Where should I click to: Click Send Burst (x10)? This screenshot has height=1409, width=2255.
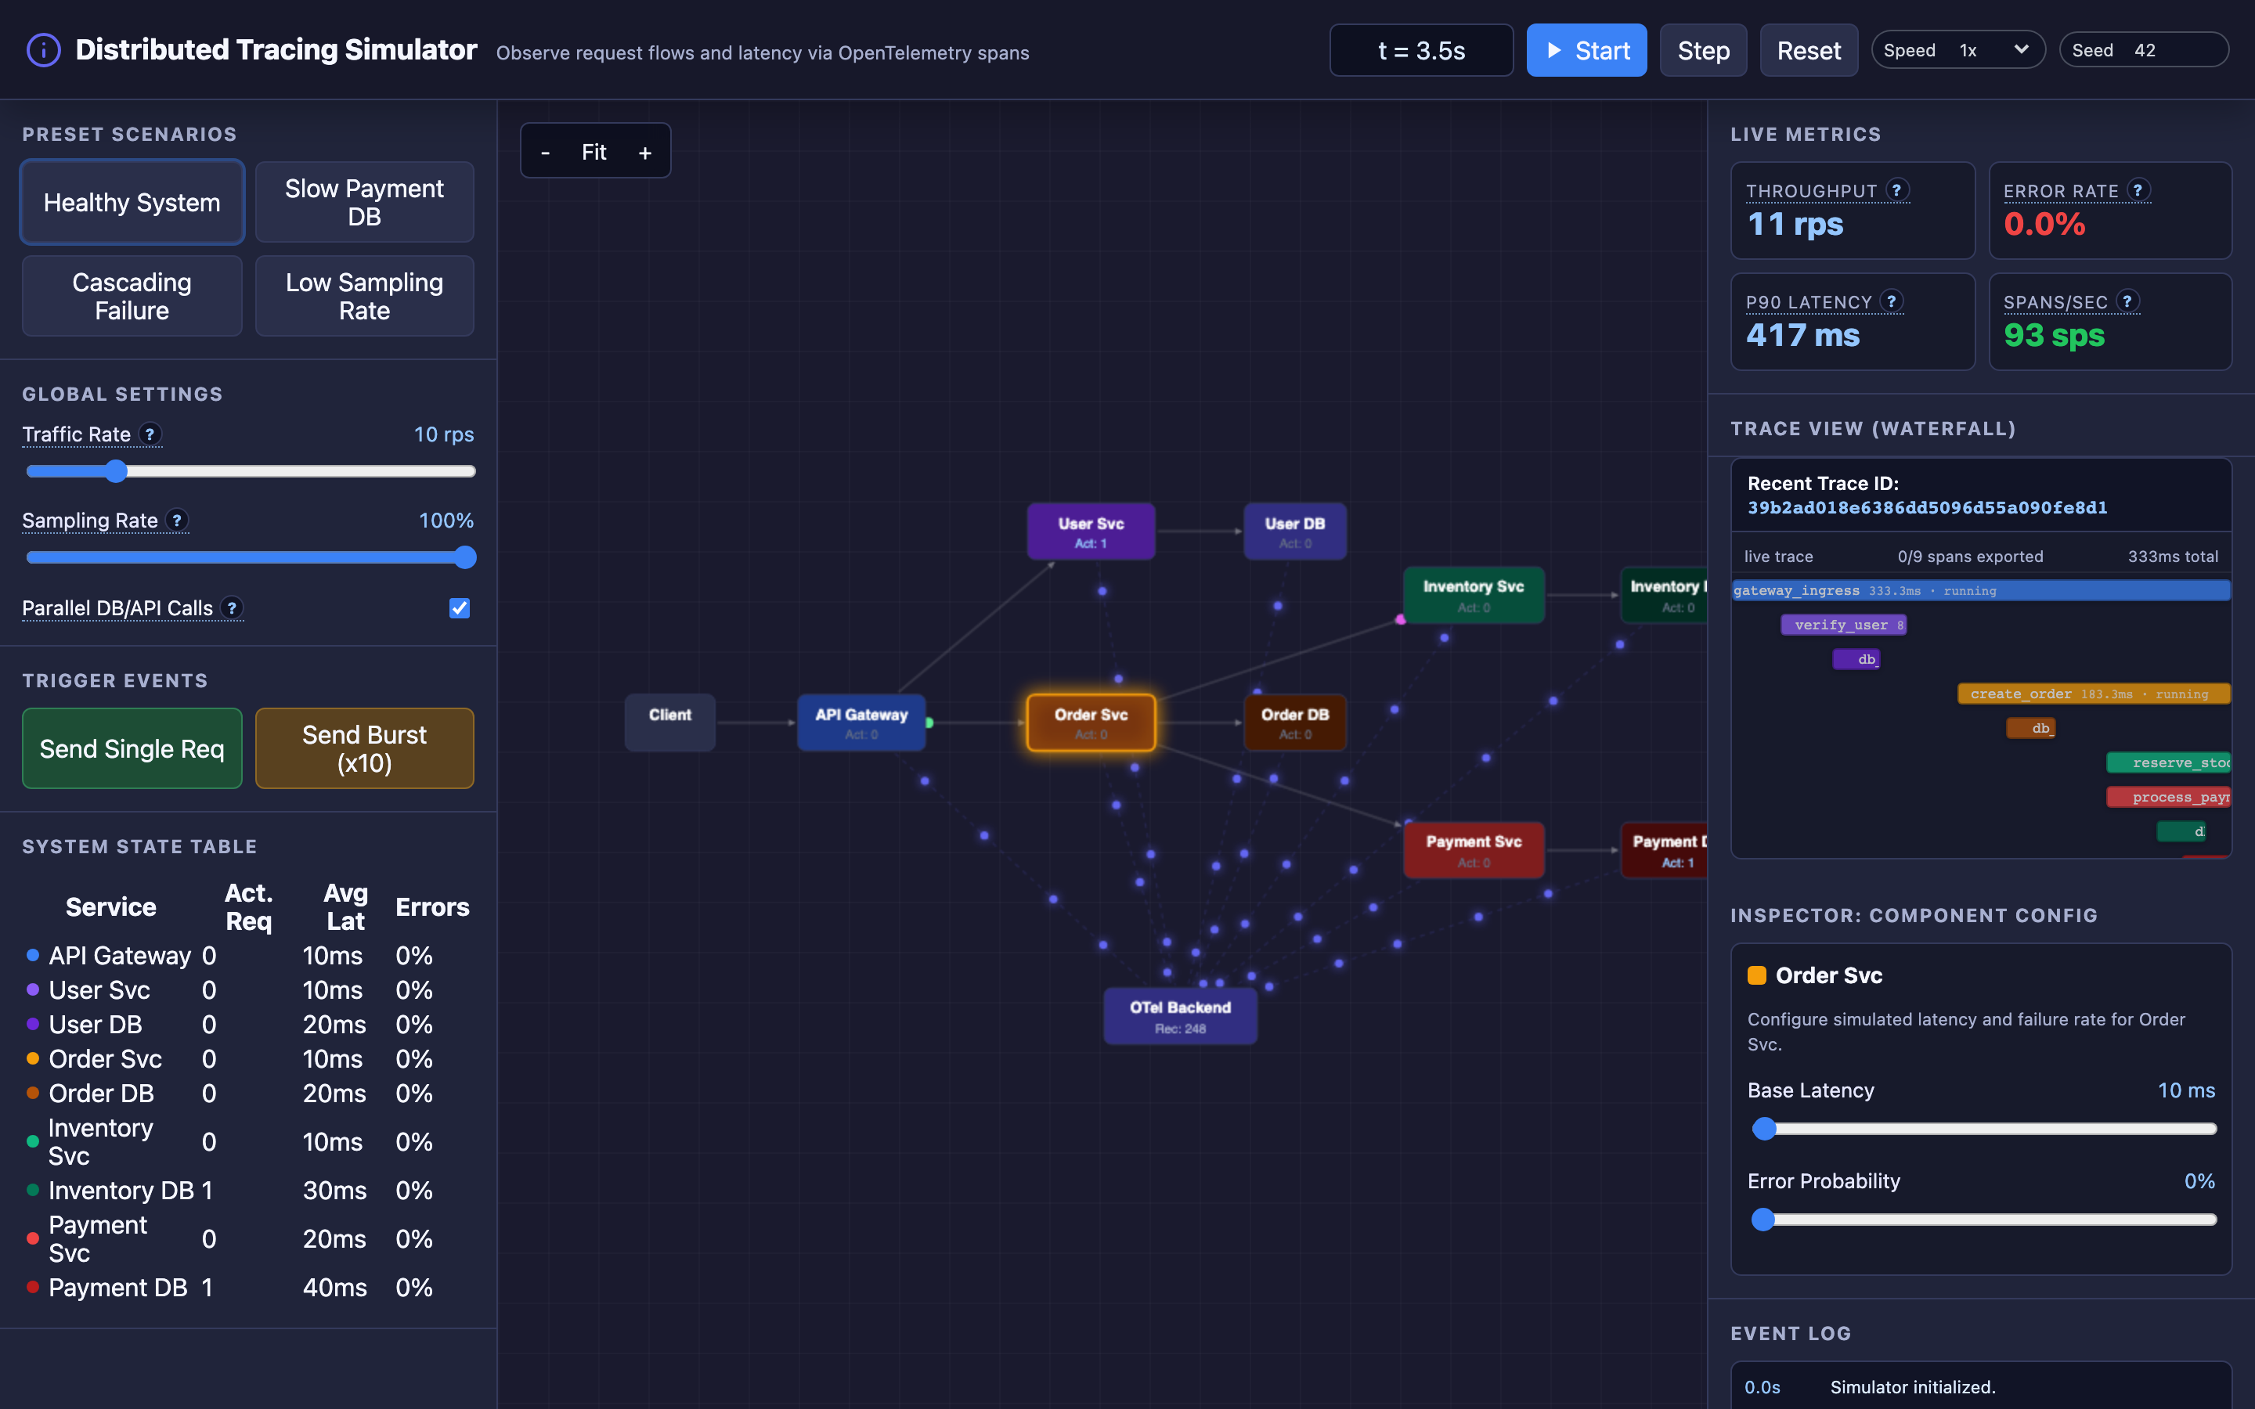click(364, 748)
